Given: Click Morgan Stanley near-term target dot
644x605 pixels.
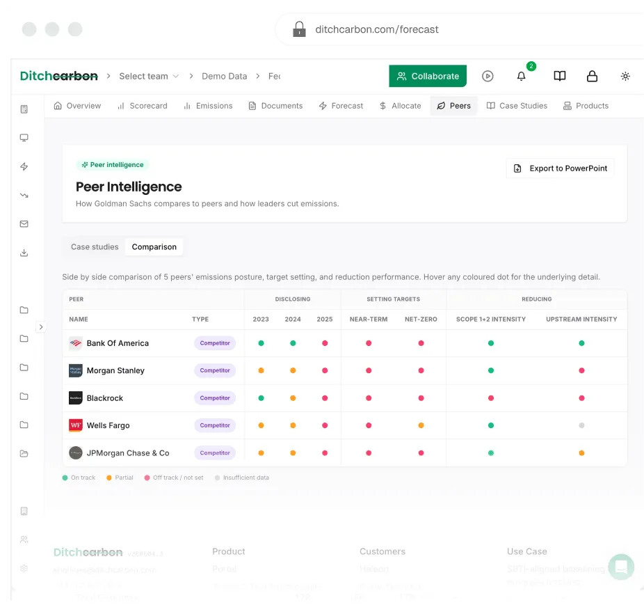Looking at the screenshot, I should [x=369, y=370].
